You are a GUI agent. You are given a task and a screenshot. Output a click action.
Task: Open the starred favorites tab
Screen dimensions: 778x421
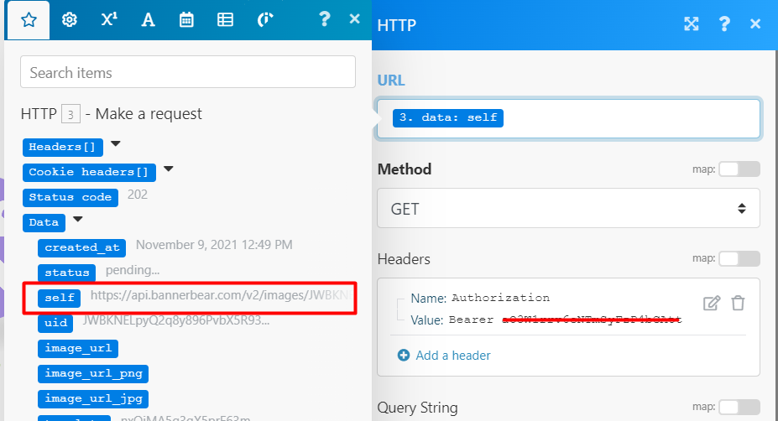29,20
